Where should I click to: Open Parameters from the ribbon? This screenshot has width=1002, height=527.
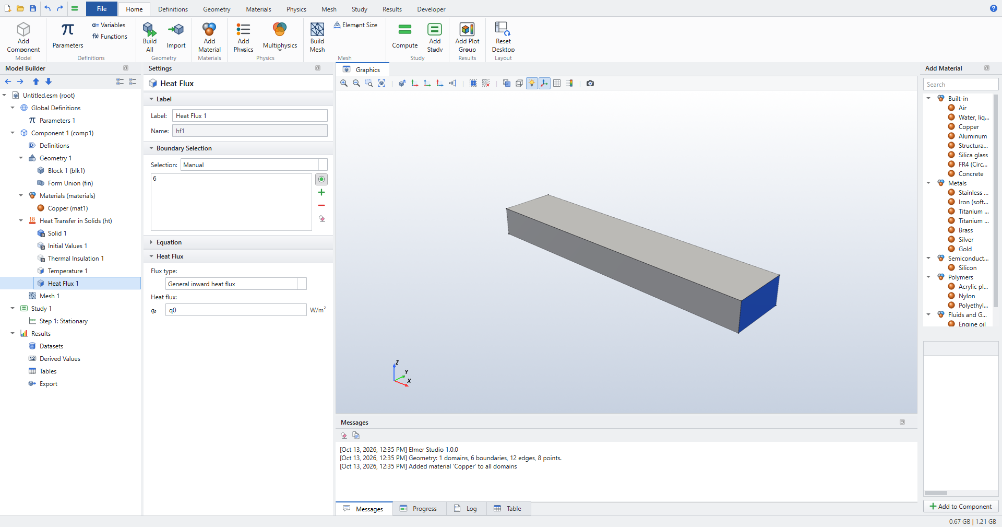(68, 36)
